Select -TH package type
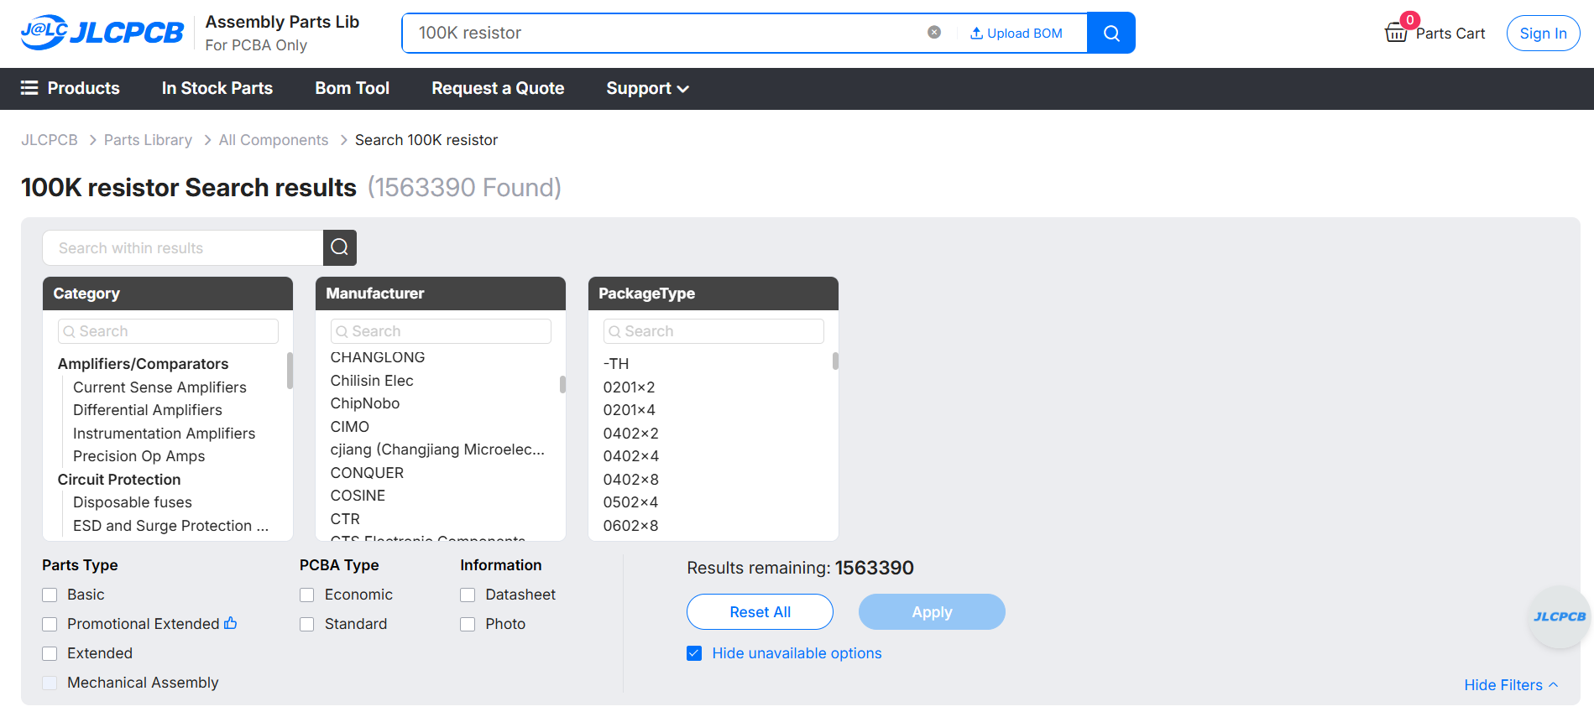1594x717 pixels. coord(616,364)
